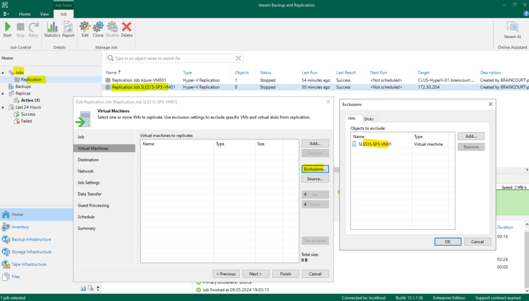Switch to the VMs tab in Exclusions
529x301 pixels.
point(351,119)
